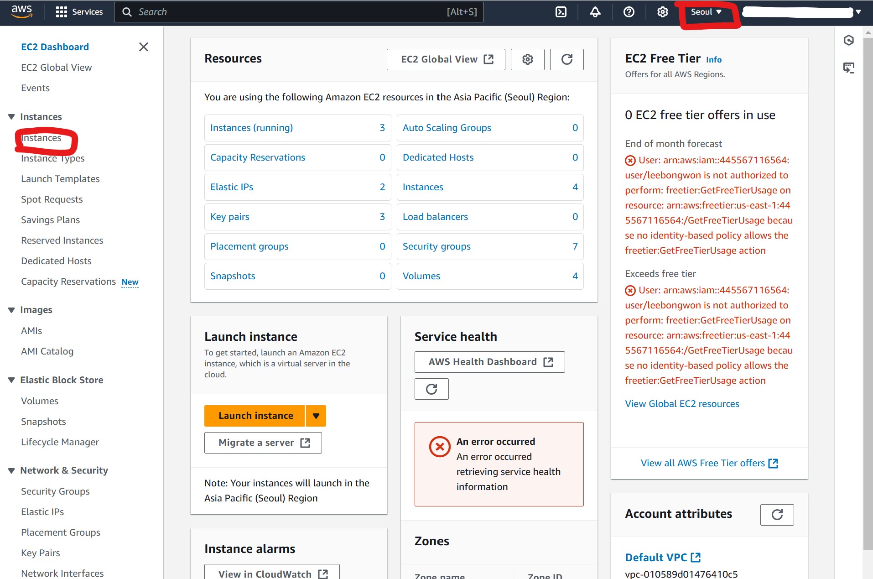Open the feedback screen icon on right rail
Viewport: 873px width, 579px height.
[x=849, y=68]
